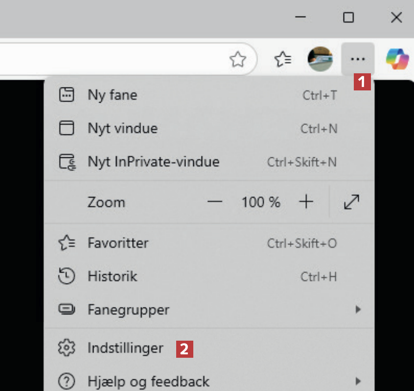
Task: Select Historik from the menu
Action: pos(113,276)
